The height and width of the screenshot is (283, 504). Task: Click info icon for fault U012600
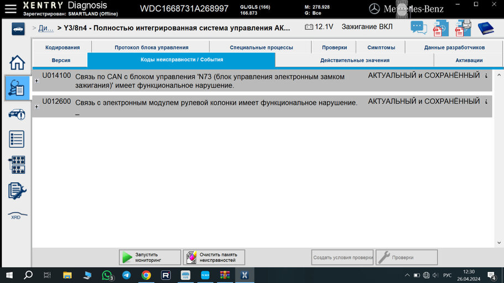click(x=486, y=102)
